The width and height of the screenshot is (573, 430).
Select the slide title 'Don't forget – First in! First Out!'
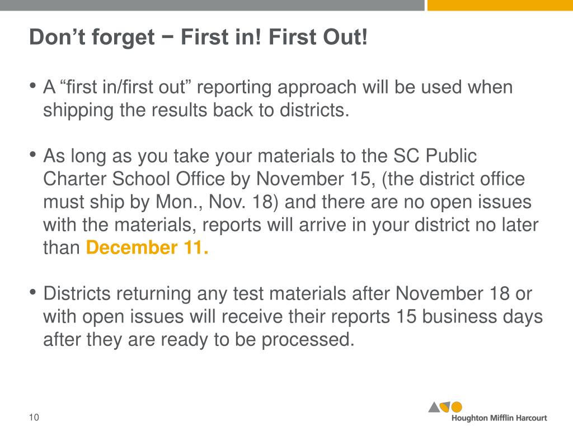click(x=199, y=38)
